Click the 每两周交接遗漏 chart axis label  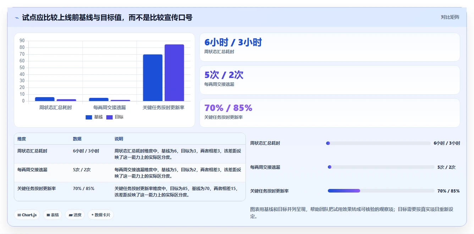pos(109,107)
